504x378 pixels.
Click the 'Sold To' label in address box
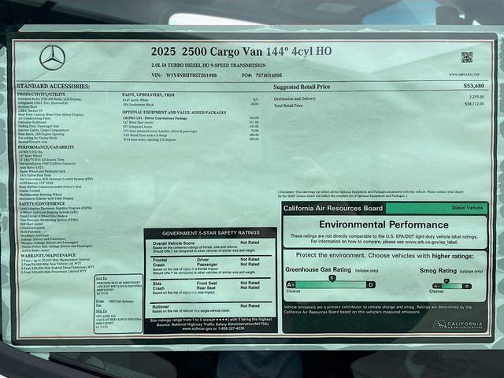tap(102, 278)
